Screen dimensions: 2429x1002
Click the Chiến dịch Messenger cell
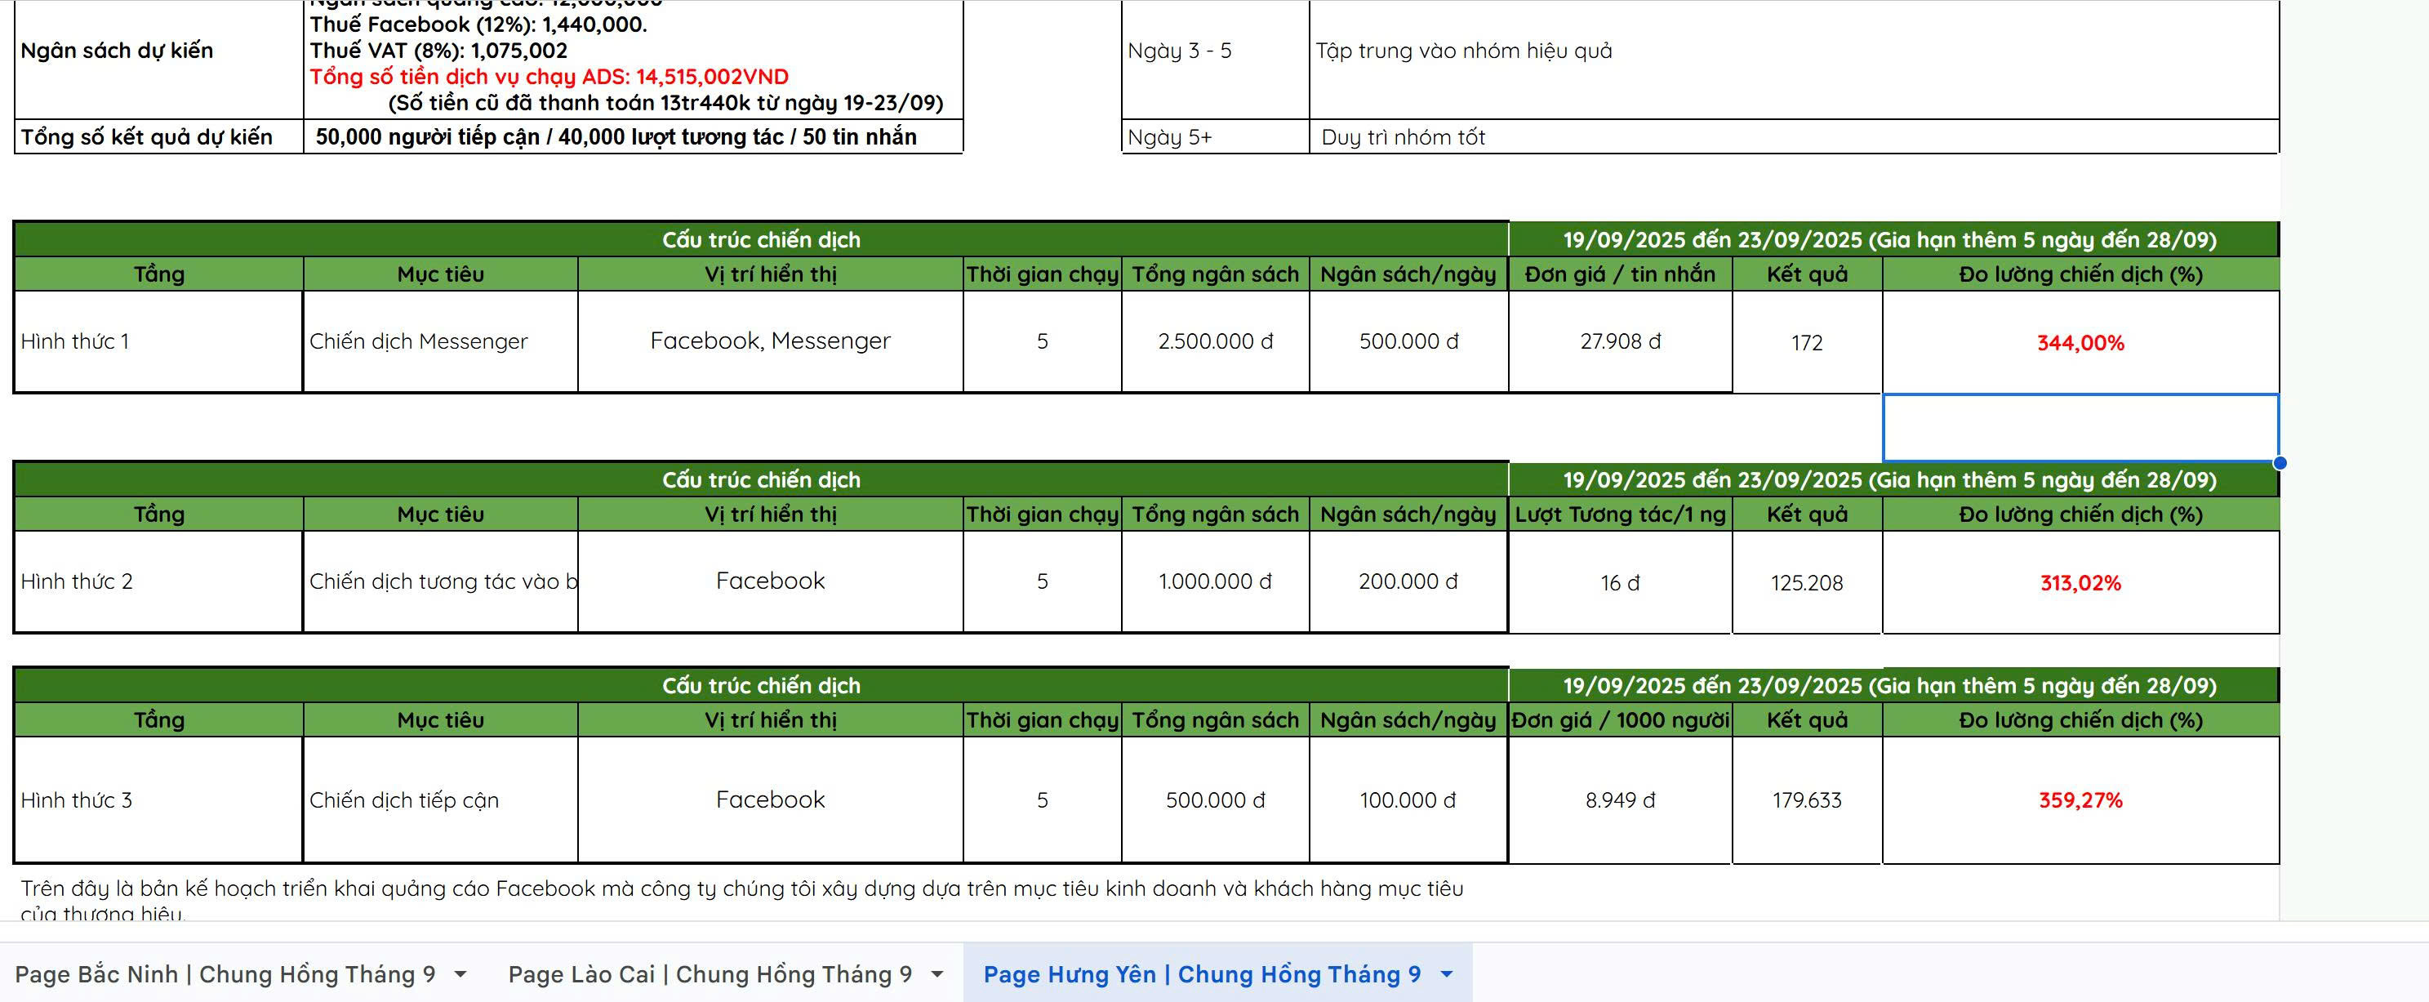pos(439,341)
